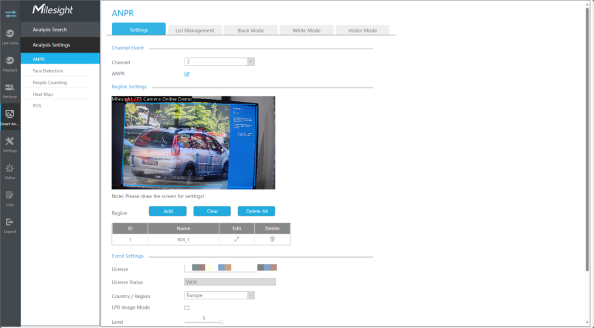Click the License input field

point(230,269)
